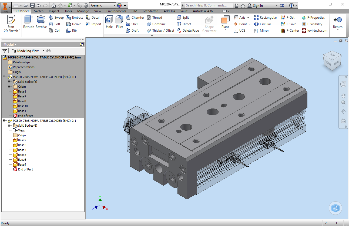Click the Find binoculars icon in browser
Viewport: 349px width, 227px height.
49,51
